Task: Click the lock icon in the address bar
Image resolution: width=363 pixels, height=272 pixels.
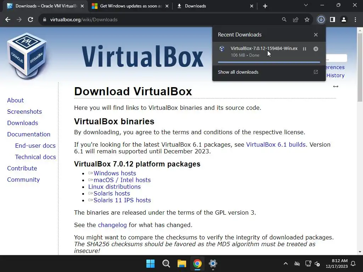Action: pos(45,20)
